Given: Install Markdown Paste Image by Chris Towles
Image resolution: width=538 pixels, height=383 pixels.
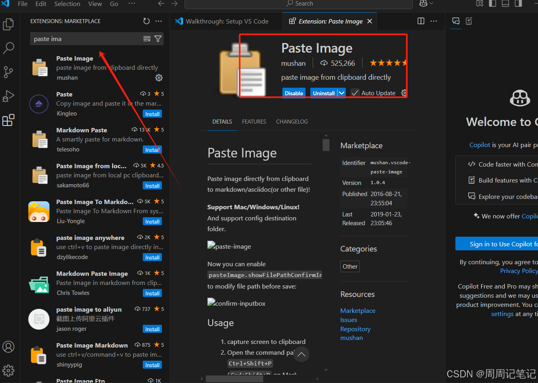Looking at the screenshot, I should (152, 293).
